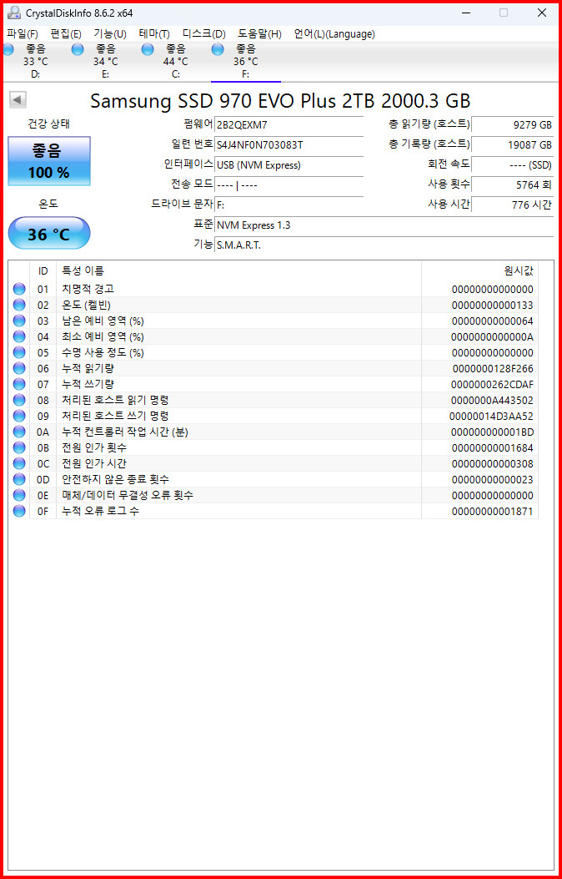Viewport: 562px width, 879px height.
Task: Click status orb for 06 누적 읽기량
Action: 19,368
